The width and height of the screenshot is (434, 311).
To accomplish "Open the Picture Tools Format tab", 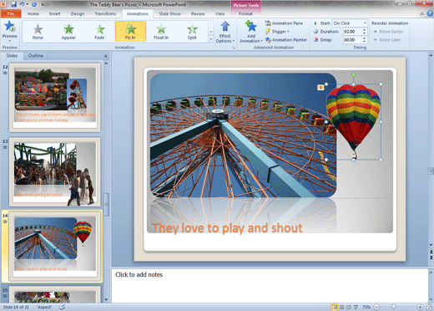I will click(x=245, y=13).
